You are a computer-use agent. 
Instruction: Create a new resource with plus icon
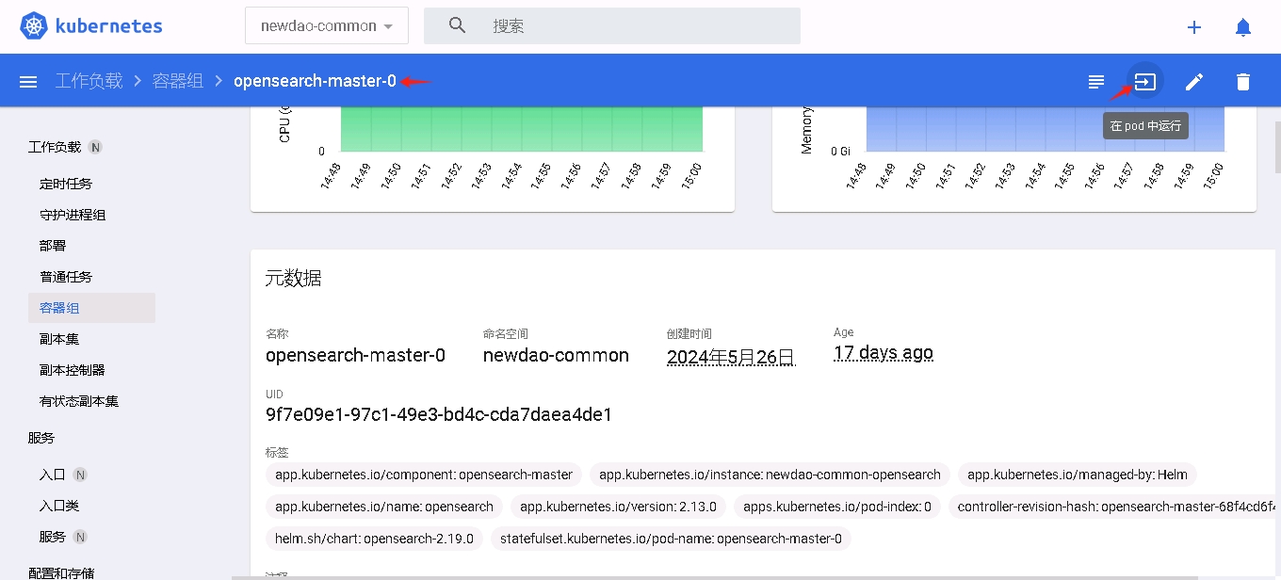(x=1194, y=27)
